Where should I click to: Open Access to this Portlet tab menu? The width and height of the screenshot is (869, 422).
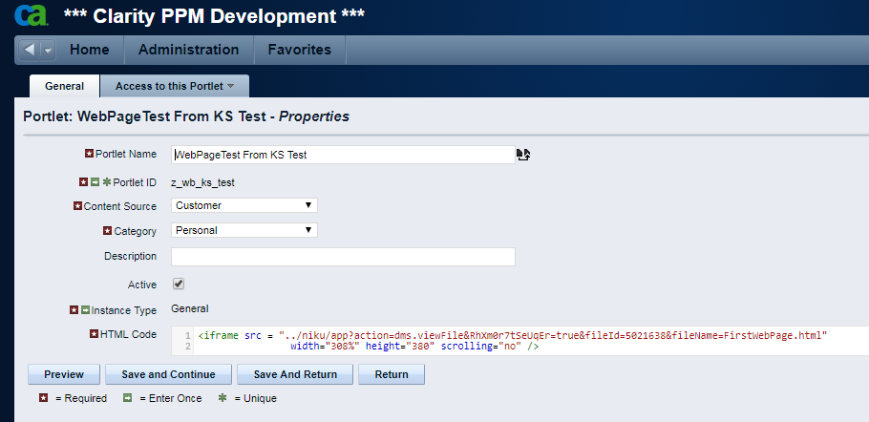[x=175, y=86]
